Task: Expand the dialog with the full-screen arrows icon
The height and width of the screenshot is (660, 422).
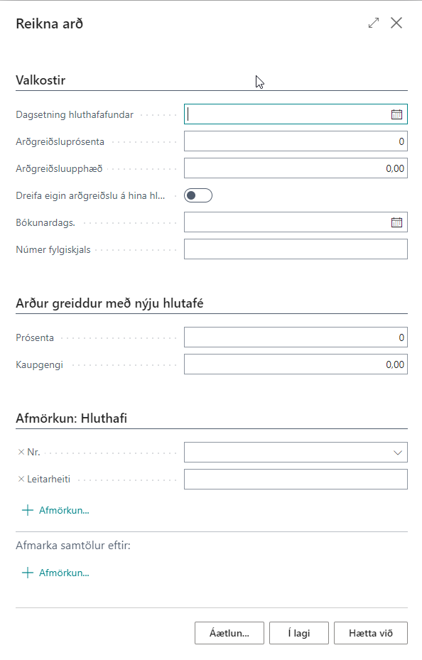Action: click(374, 23)
